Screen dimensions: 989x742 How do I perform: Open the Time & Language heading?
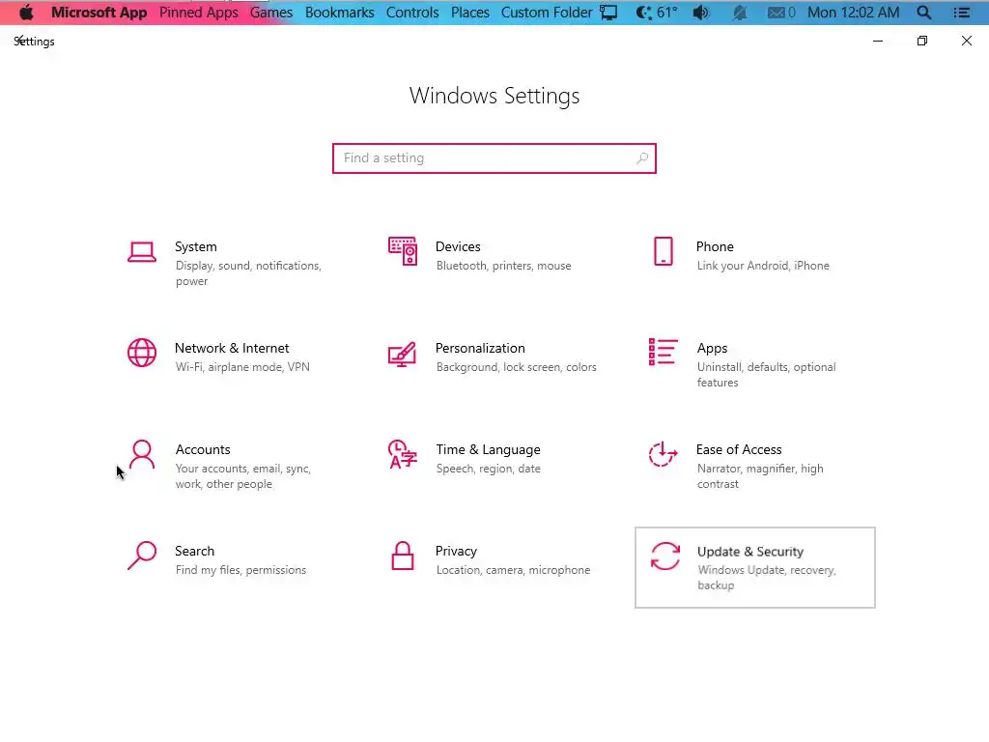[488, 450]
